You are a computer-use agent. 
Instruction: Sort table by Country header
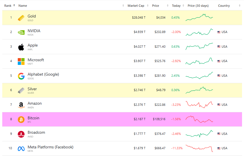click(224, 6)
